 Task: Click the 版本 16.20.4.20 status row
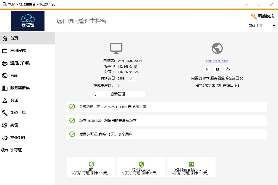click(166, 120)
